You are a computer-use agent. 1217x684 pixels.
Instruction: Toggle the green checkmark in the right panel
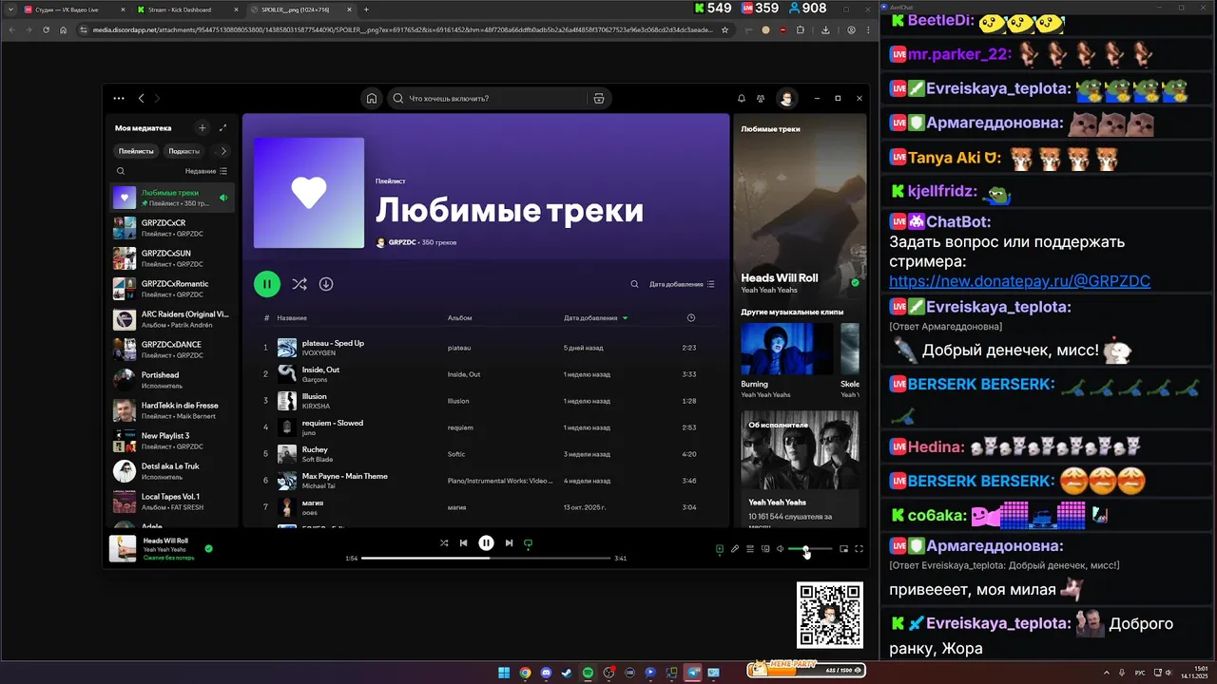855,283
